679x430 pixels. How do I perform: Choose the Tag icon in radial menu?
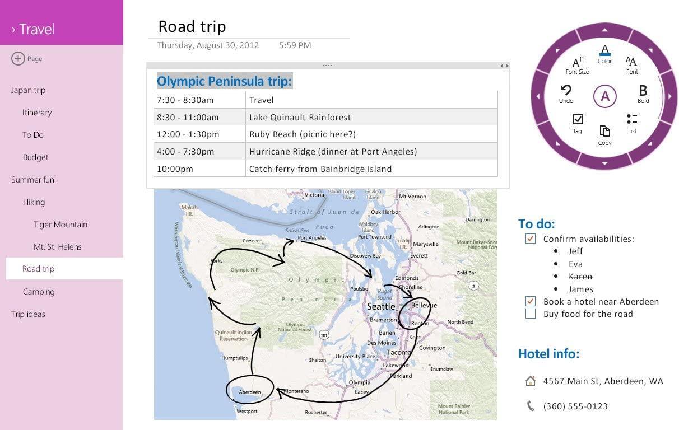click(578, 120)
